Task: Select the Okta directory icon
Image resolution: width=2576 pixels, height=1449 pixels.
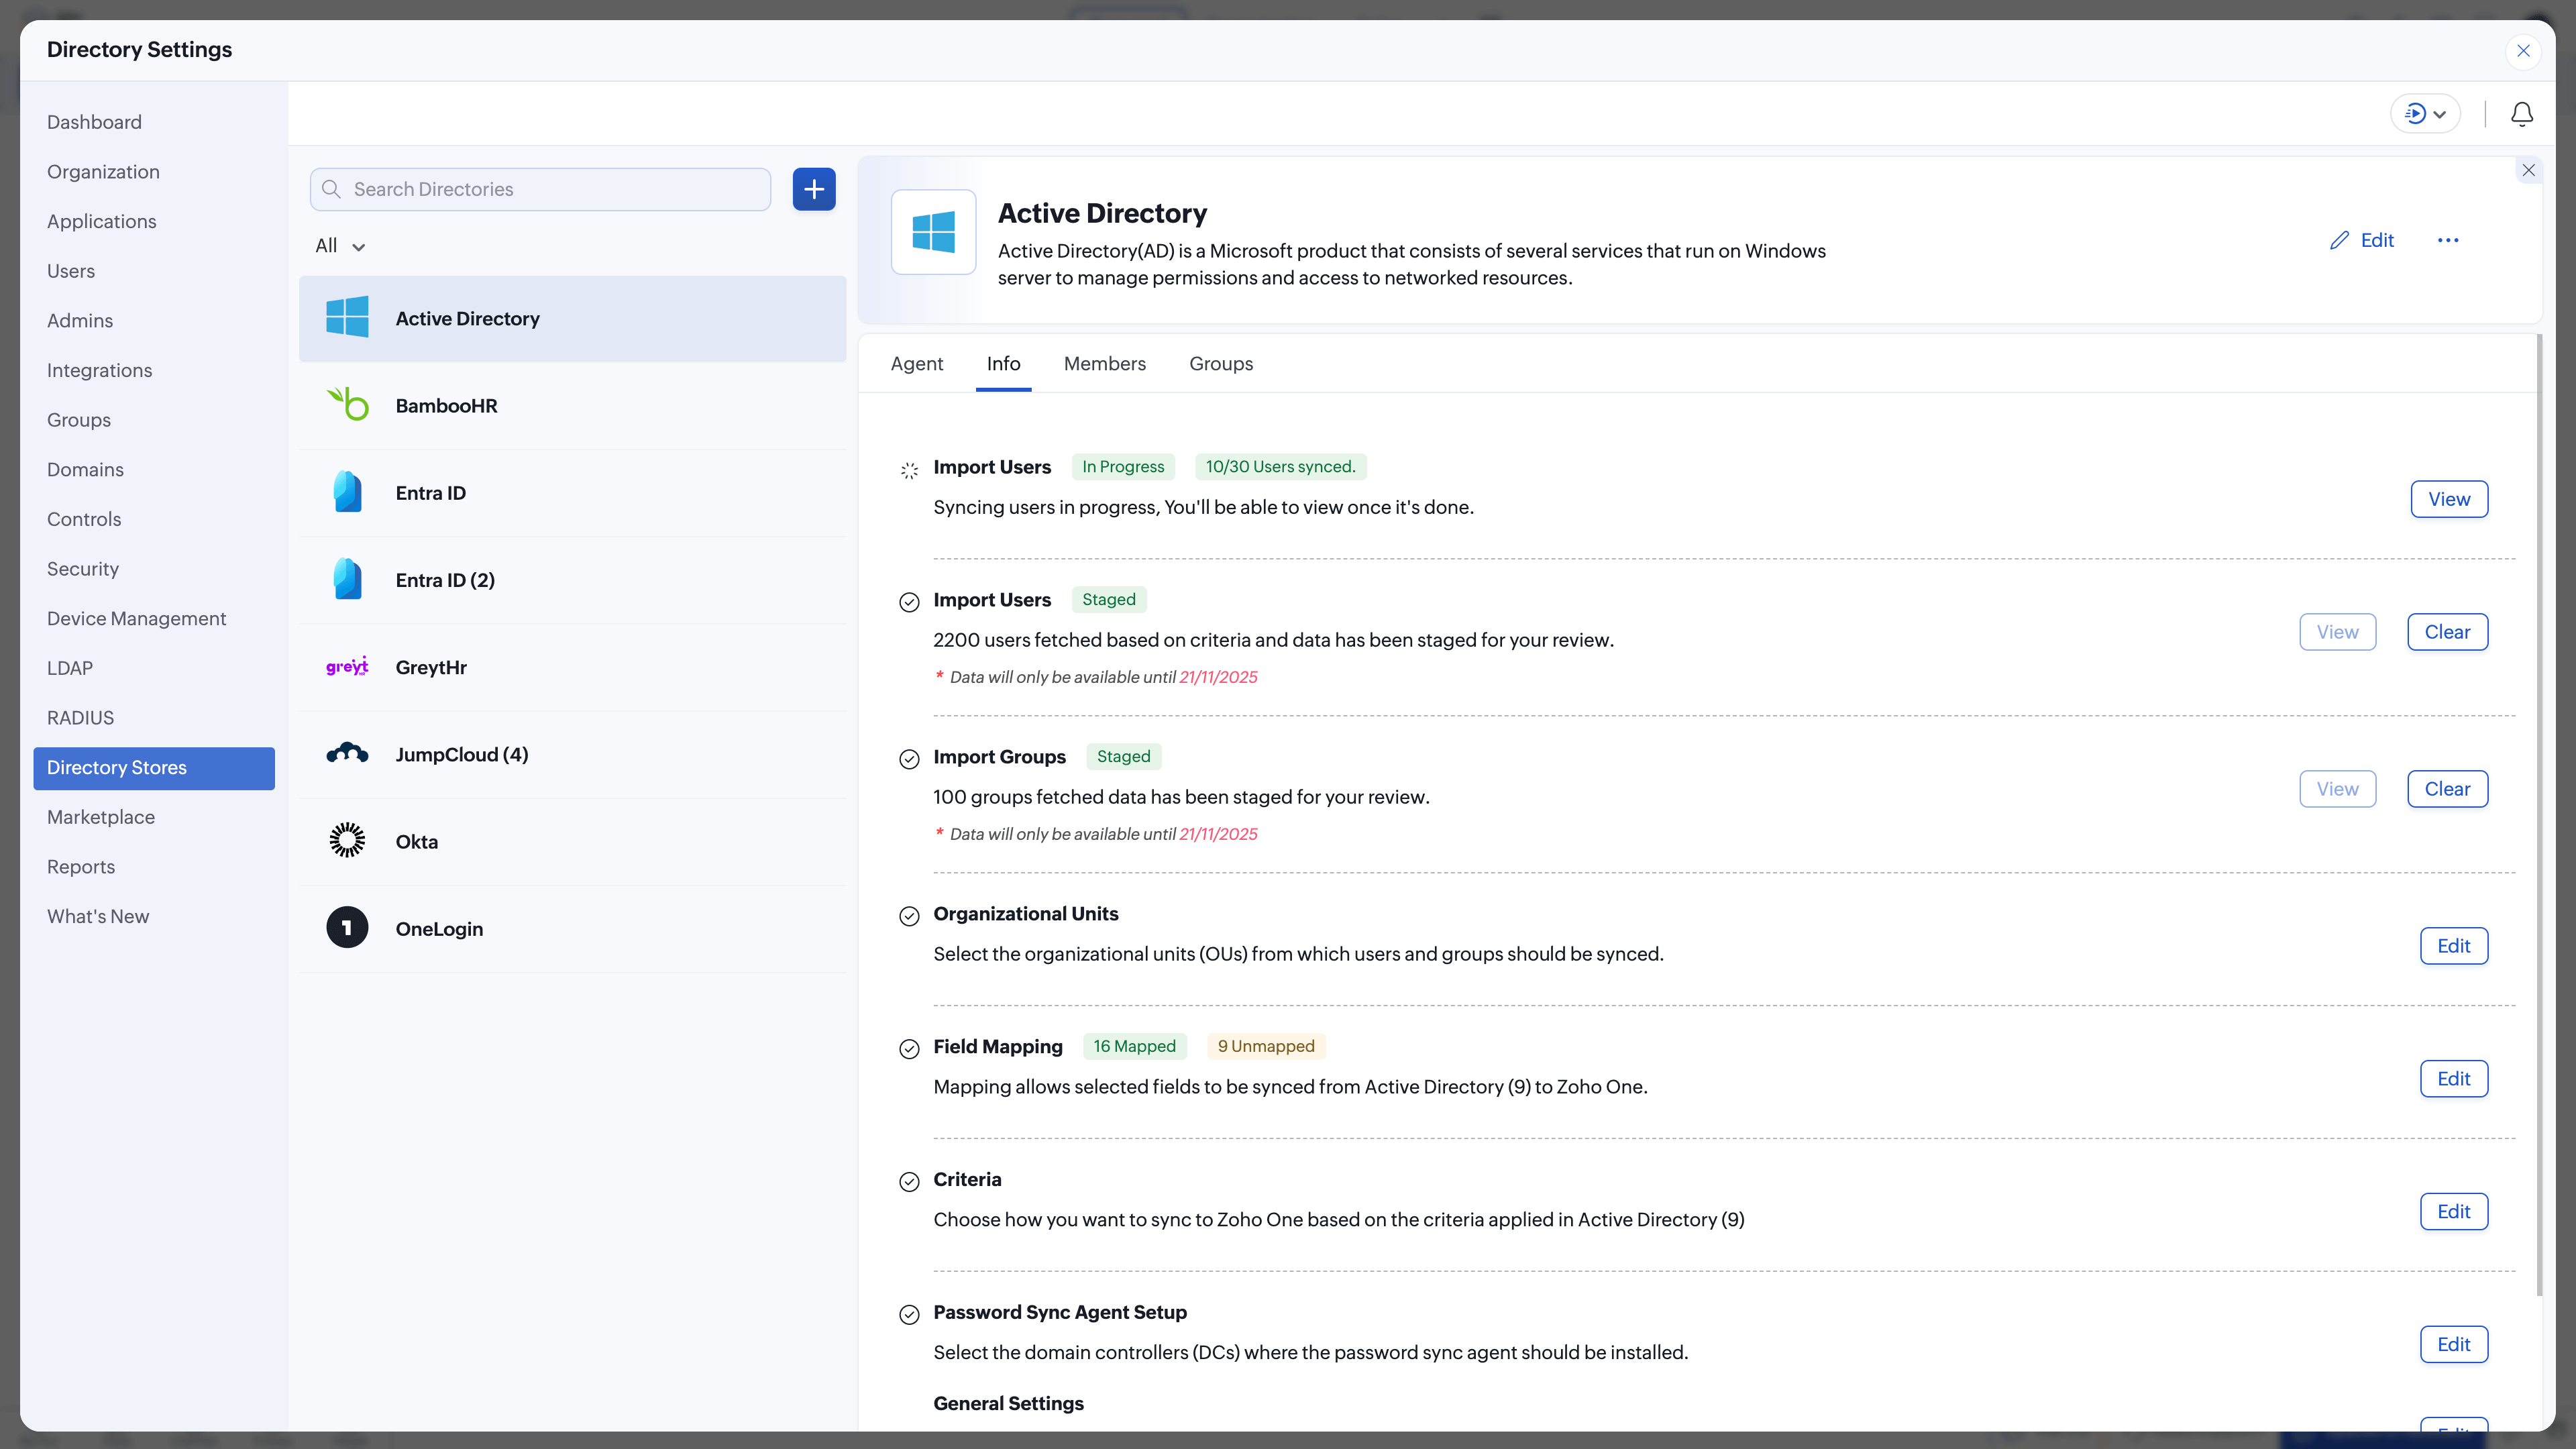Action: 347,841
